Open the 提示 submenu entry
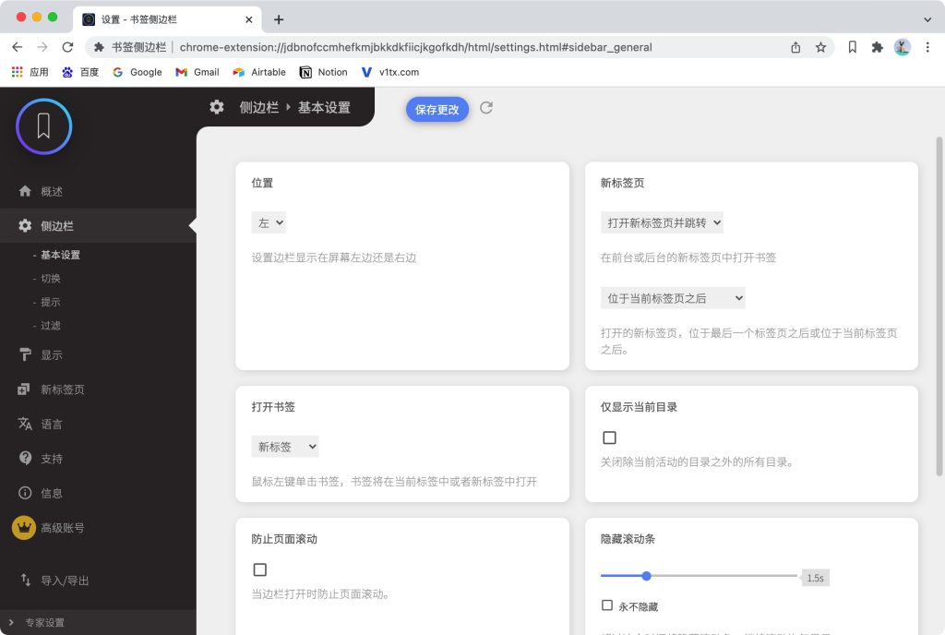The width and height of the screenshot is (945, 635). [x=50, y=302]
